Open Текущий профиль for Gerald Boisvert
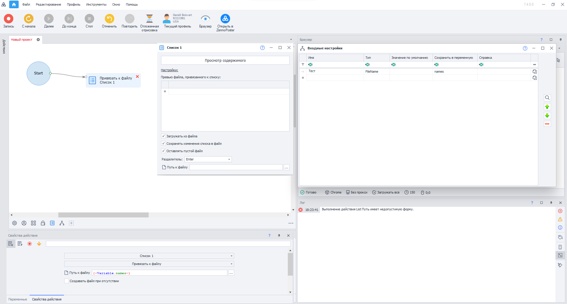 pos(178,21)
